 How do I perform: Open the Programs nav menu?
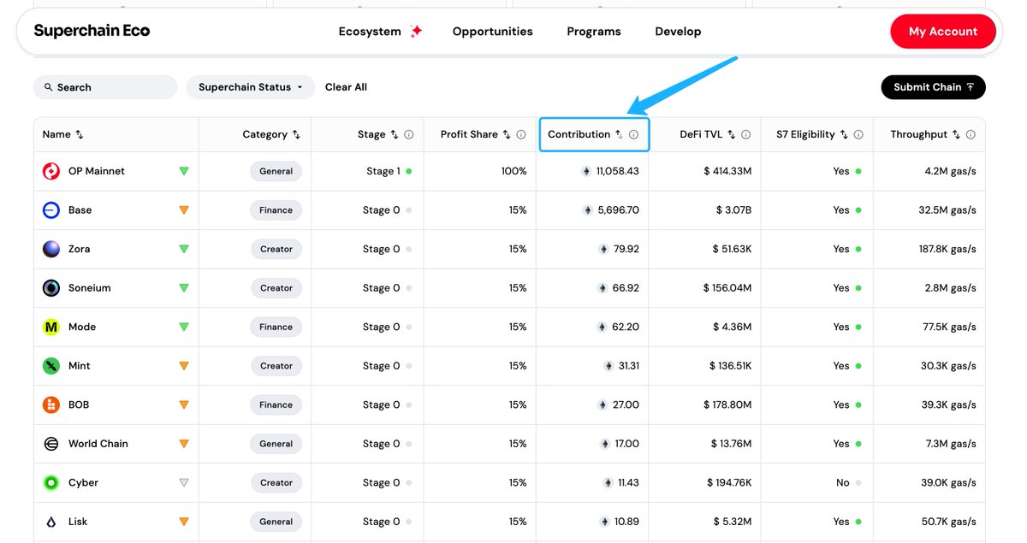point(594,31)
